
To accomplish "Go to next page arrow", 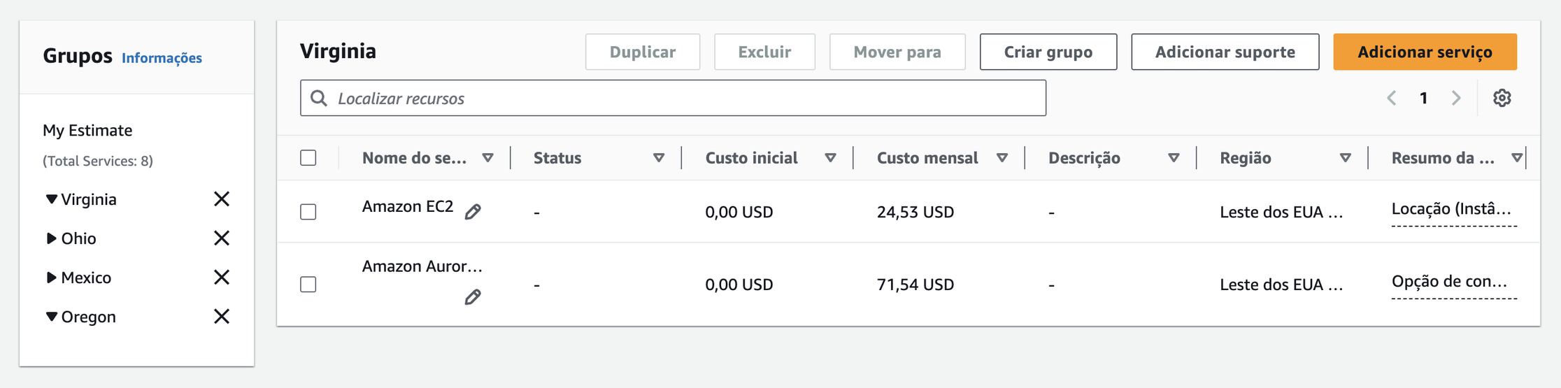I will (1456, 98).
